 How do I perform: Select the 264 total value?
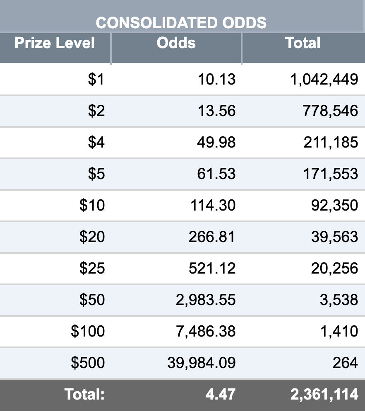345,363
